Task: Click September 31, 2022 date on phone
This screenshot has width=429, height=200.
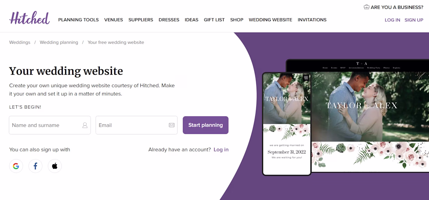Action: tap(287, 152)
